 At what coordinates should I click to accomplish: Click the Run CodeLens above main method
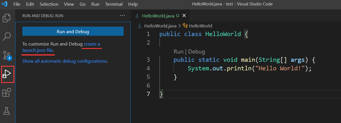[178, 52]
